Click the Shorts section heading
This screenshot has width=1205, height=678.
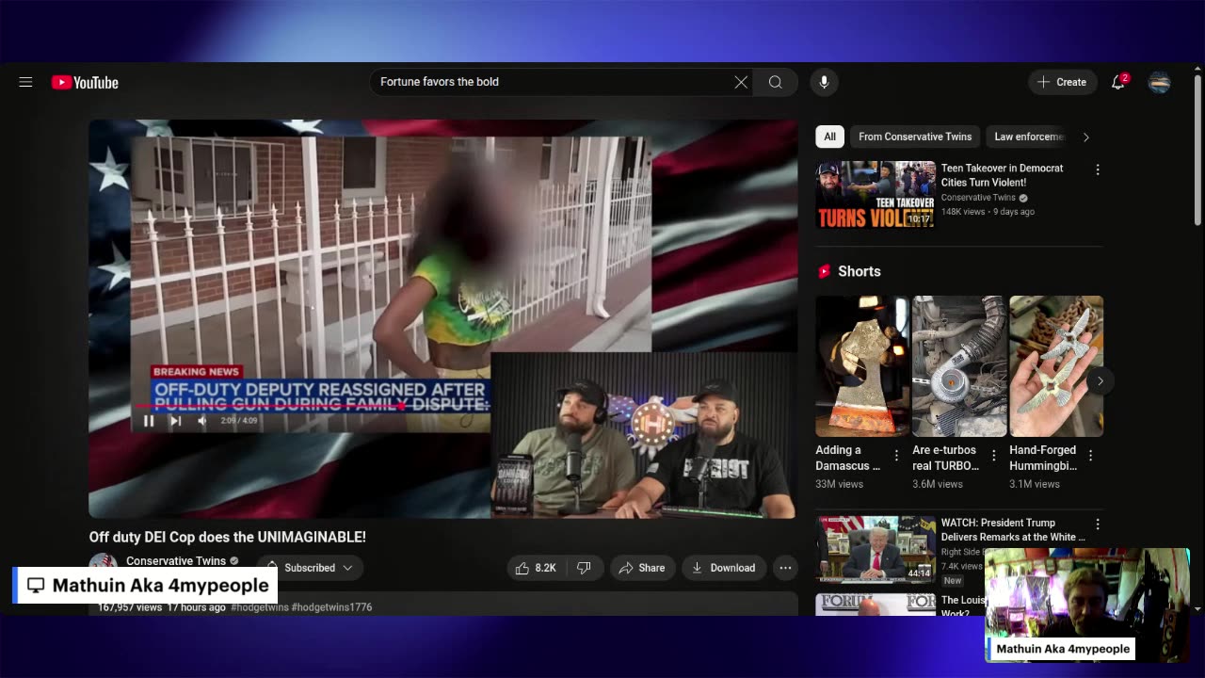click(x=859, y=271)
